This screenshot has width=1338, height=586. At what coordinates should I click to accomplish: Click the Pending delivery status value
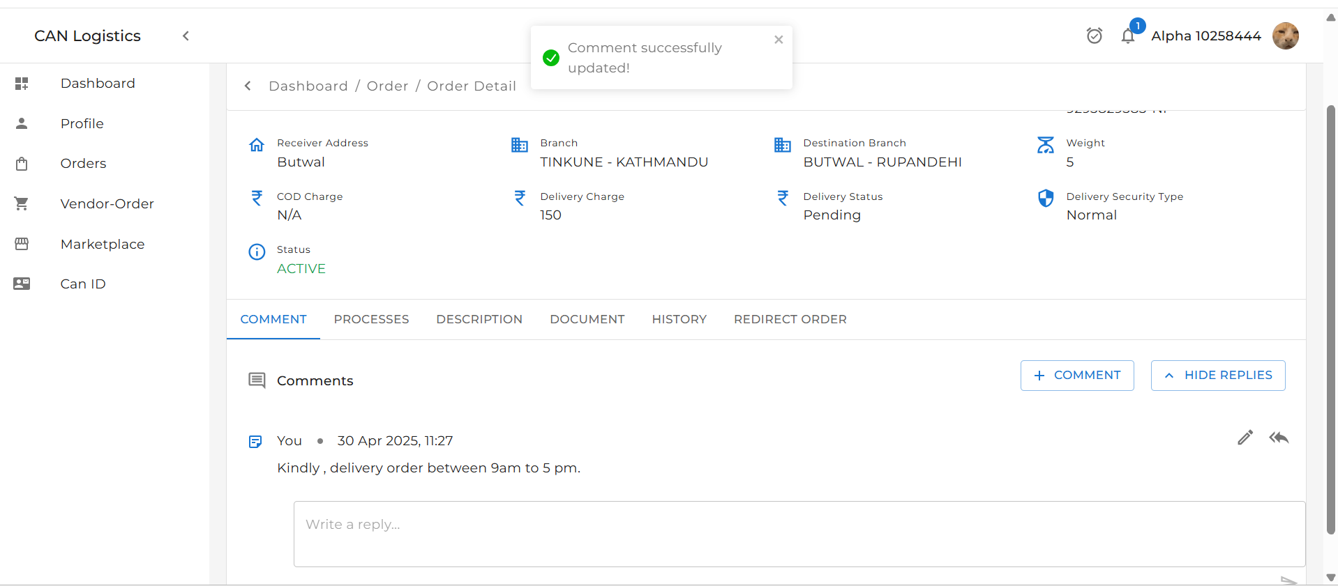point(832,215)
